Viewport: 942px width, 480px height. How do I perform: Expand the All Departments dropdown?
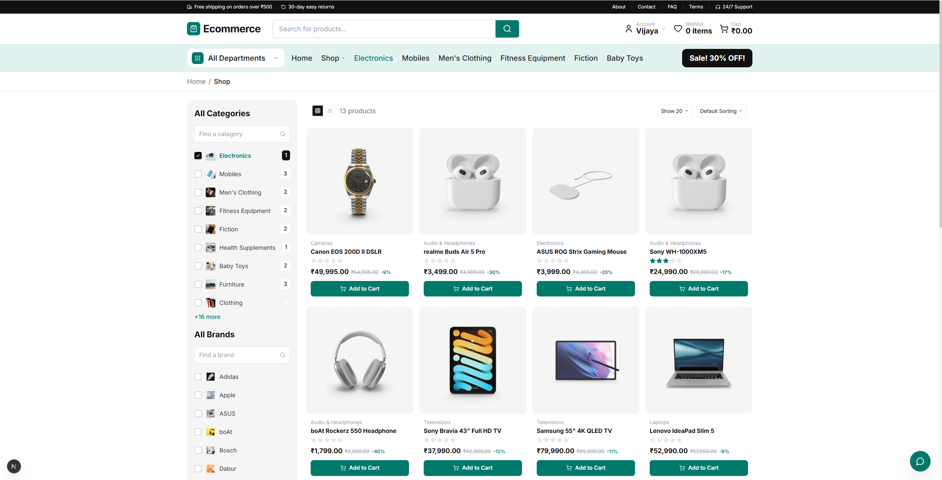click(236, 58)
